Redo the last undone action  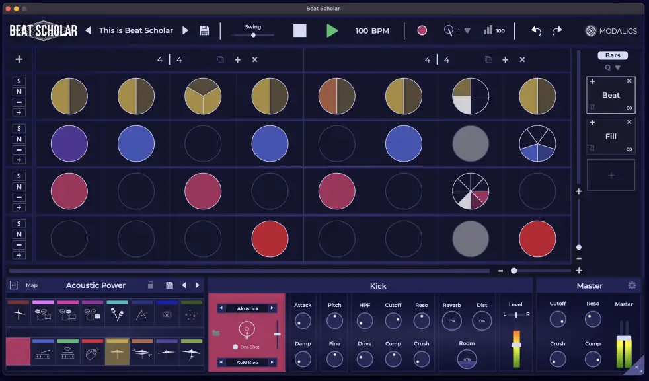pyautogui.click(x=557, y=30)
